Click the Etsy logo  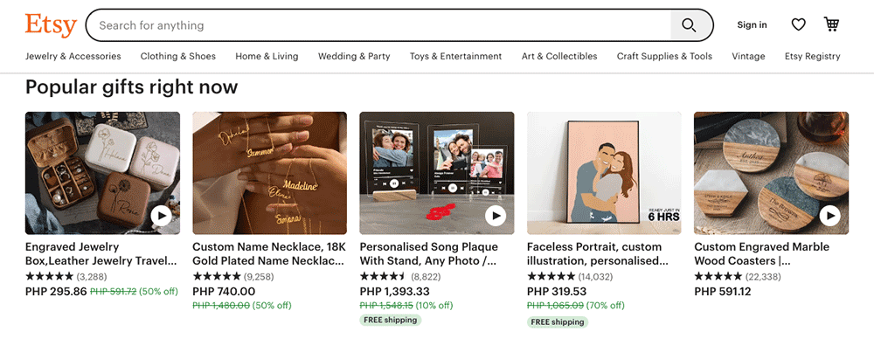coord(51,24)
